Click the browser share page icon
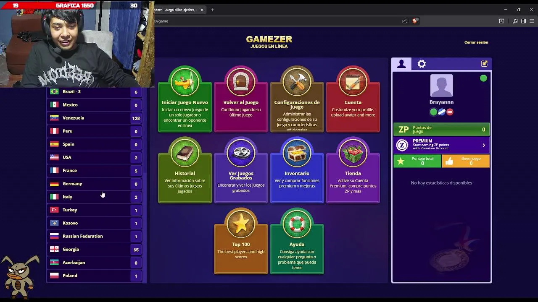Screen dimensions: 538x302 point(404,21)
